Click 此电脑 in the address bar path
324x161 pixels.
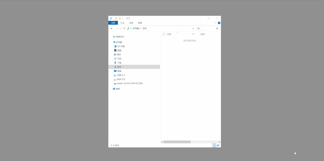(x=136, y=28)
